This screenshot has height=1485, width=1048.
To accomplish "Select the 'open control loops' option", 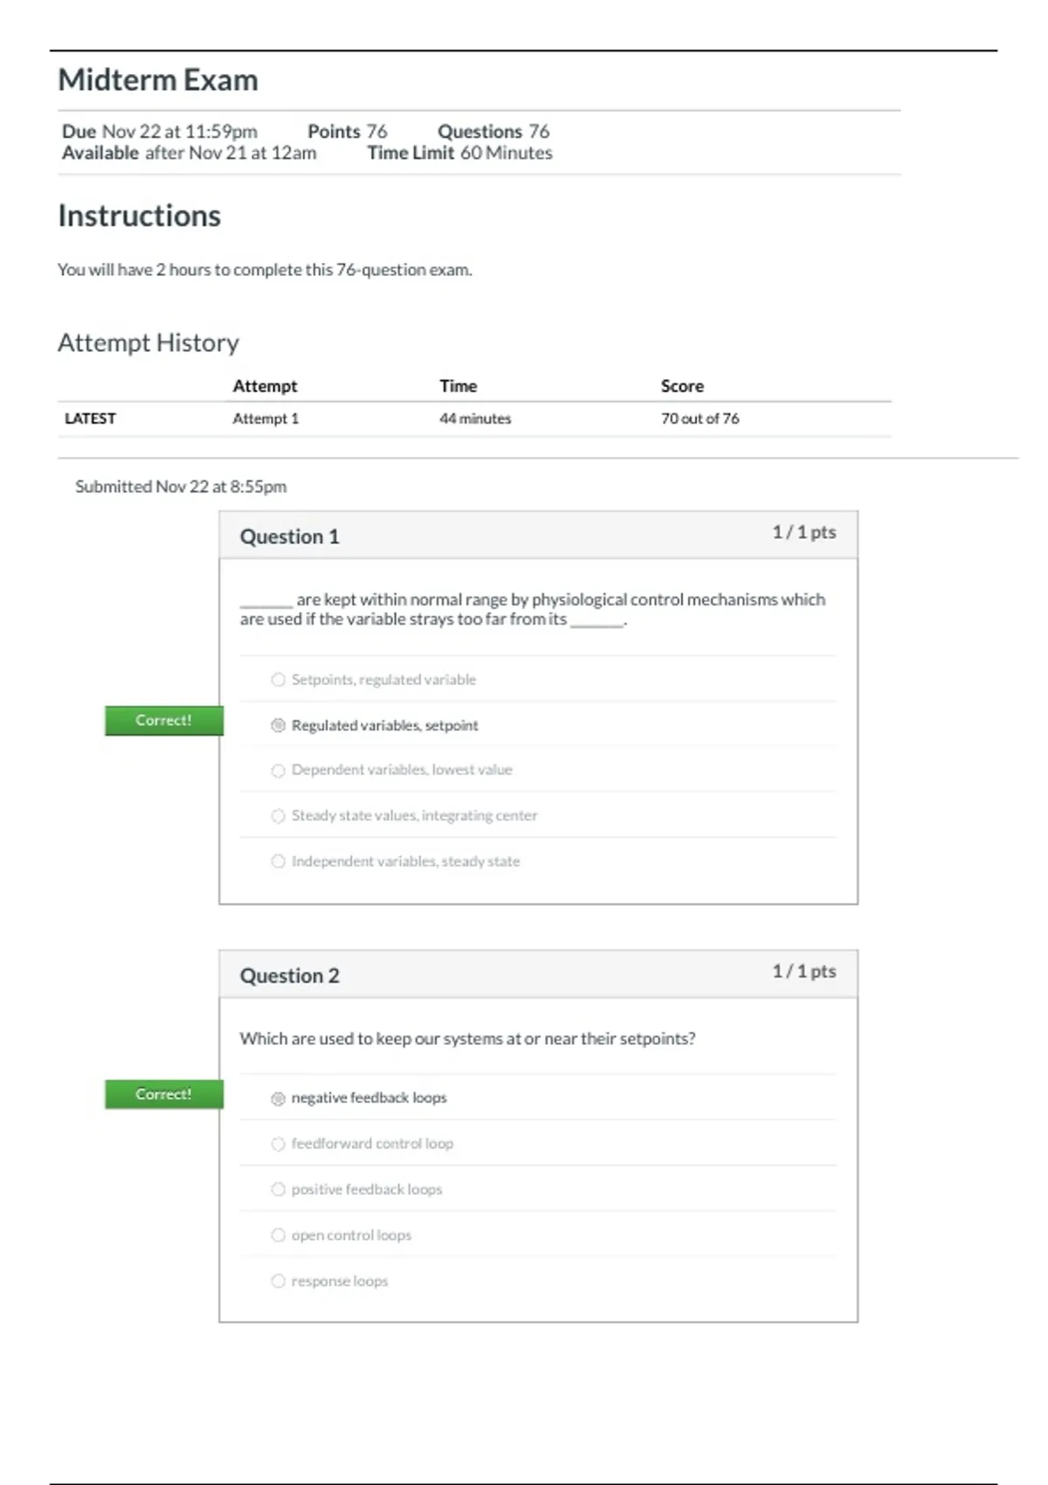I will click(x=278, y=1235).
